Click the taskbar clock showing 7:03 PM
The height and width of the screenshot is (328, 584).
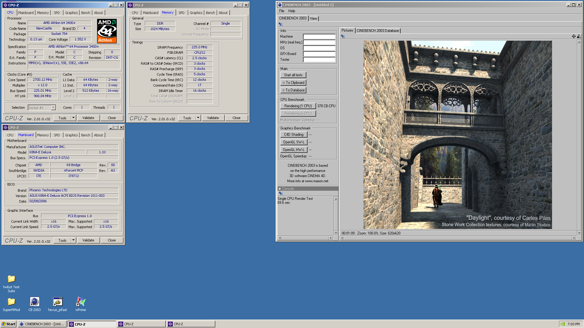tap(573, 324)
